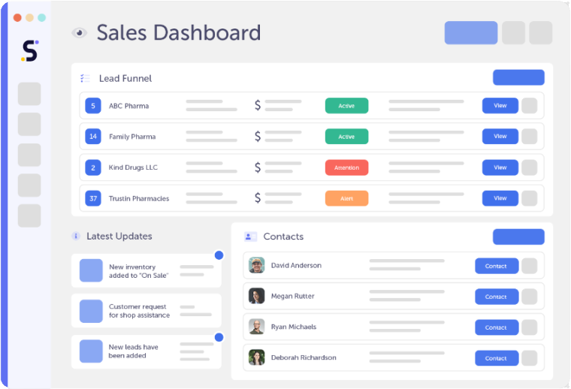This screenshot has height=389, width=571.
Task: Click gray square beside Ryan Michaels' Contact button
Action: [530, 327]
